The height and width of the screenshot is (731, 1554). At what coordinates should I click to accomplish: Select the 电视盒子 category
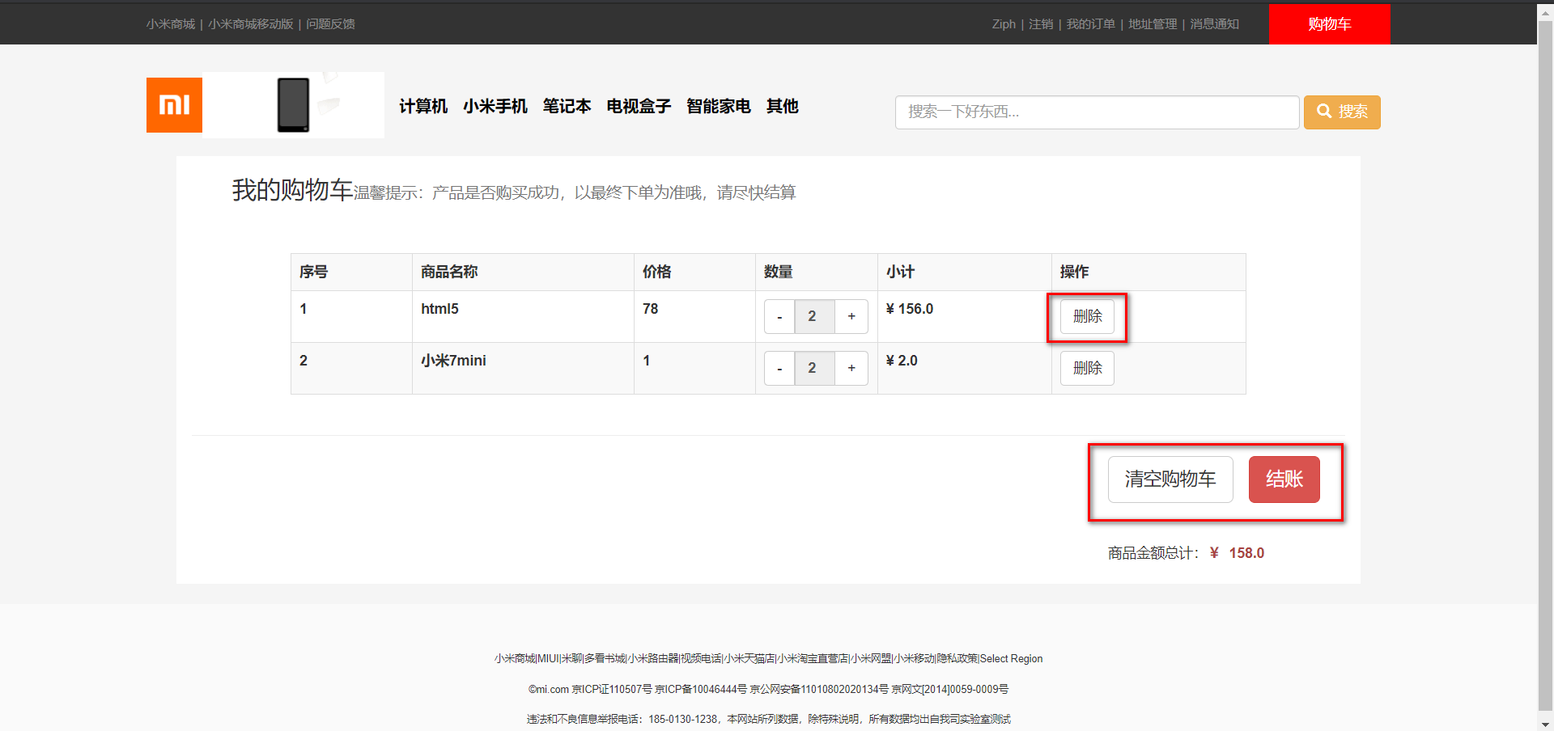coord(639,106)
